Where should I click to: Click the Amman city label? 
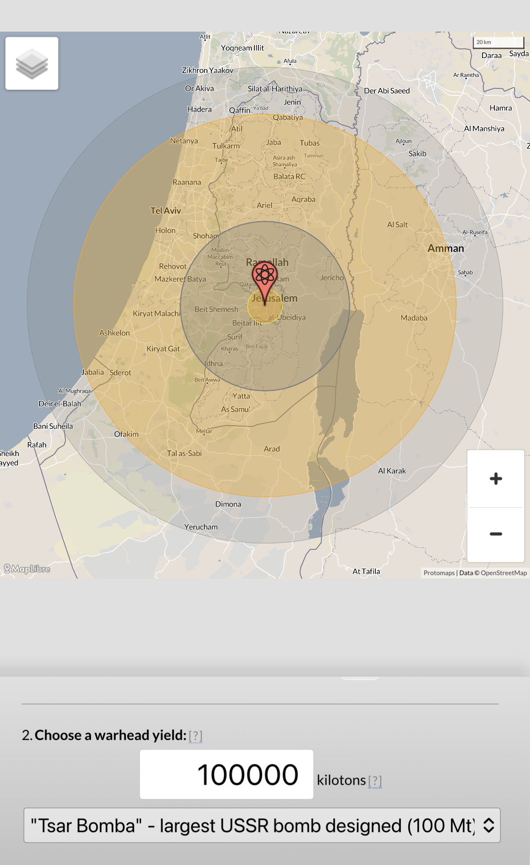click(x=446, y=248)
